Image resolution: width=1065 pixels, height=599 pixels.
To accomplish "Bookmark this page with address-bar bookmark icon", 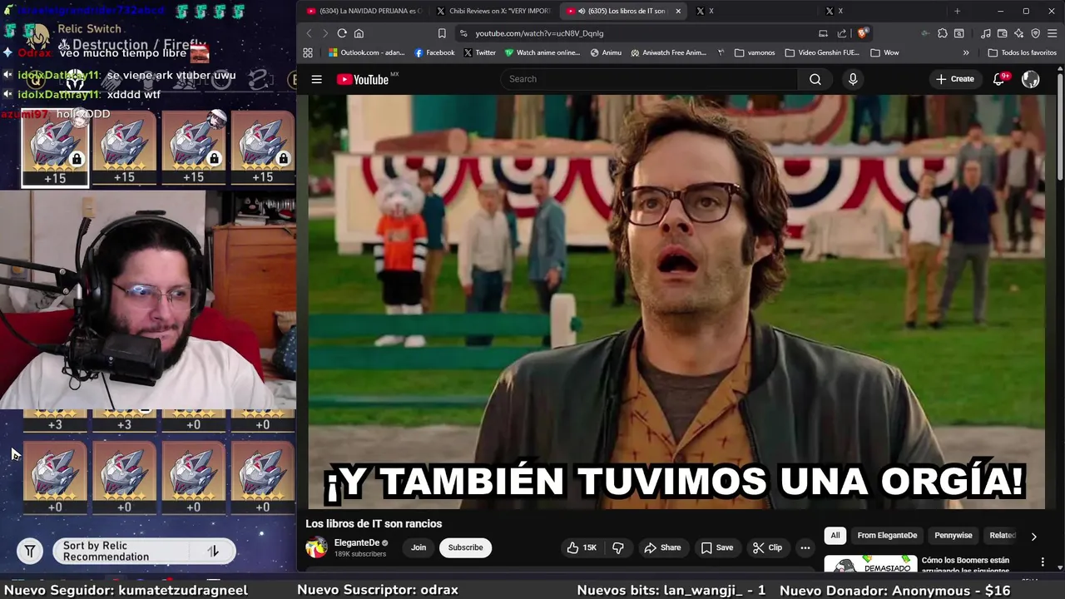I will tap(442, 33).
